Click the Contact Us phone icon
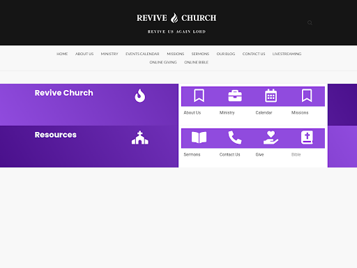 (235, 137)
